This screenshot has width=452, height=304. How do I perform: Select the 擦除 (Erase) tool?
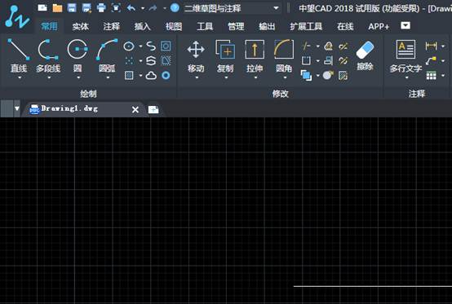(x=365, y=55)
